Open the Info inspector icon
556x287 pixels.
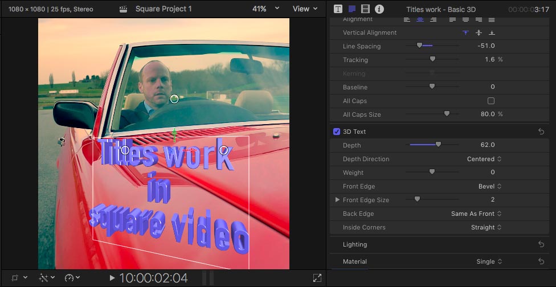[x=379, y=9]
